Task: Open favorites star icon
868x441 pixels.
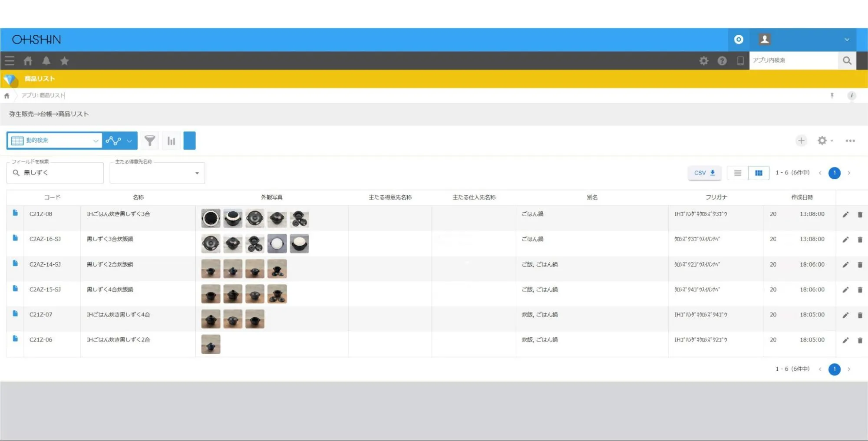Action: (x=64, y=61)
